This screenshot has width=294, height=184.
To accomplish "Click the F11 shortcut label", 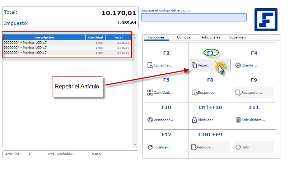I will click(254, 107).
